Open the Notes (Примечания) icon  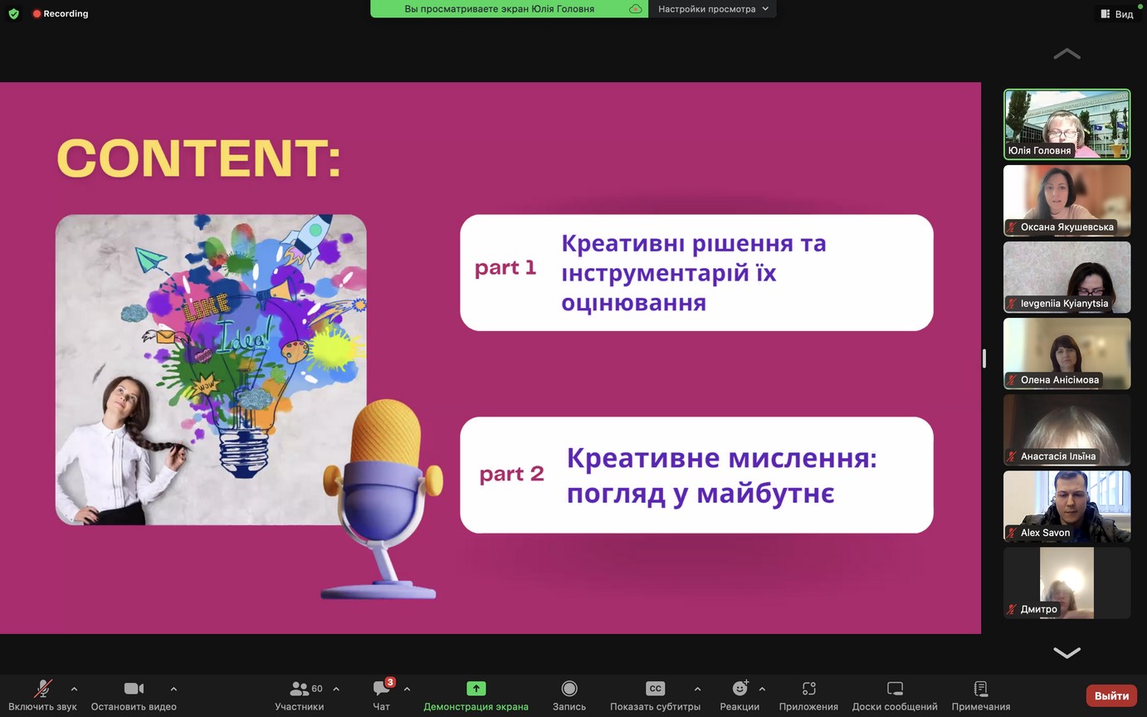coord(980,689)
